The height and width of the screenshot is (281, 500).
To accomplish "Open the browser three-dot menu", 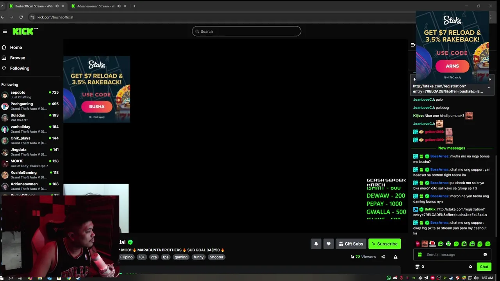I will (491, 17).
